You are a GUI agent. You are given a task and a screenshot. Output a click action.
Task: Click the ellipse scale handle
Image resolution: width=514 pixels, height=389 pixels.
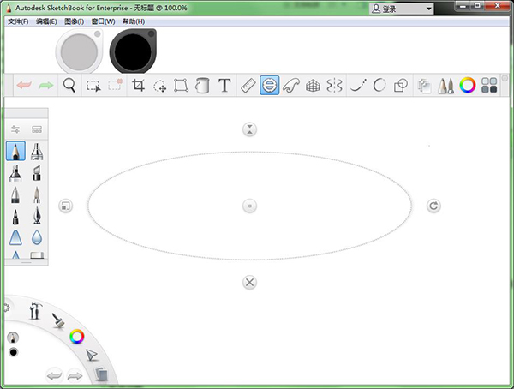[x=66, y=206]
